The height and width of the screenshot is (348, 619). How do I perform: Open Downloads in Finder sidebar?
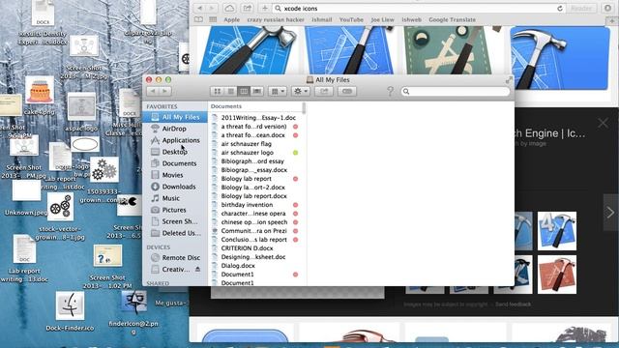[x=173, y=187]
